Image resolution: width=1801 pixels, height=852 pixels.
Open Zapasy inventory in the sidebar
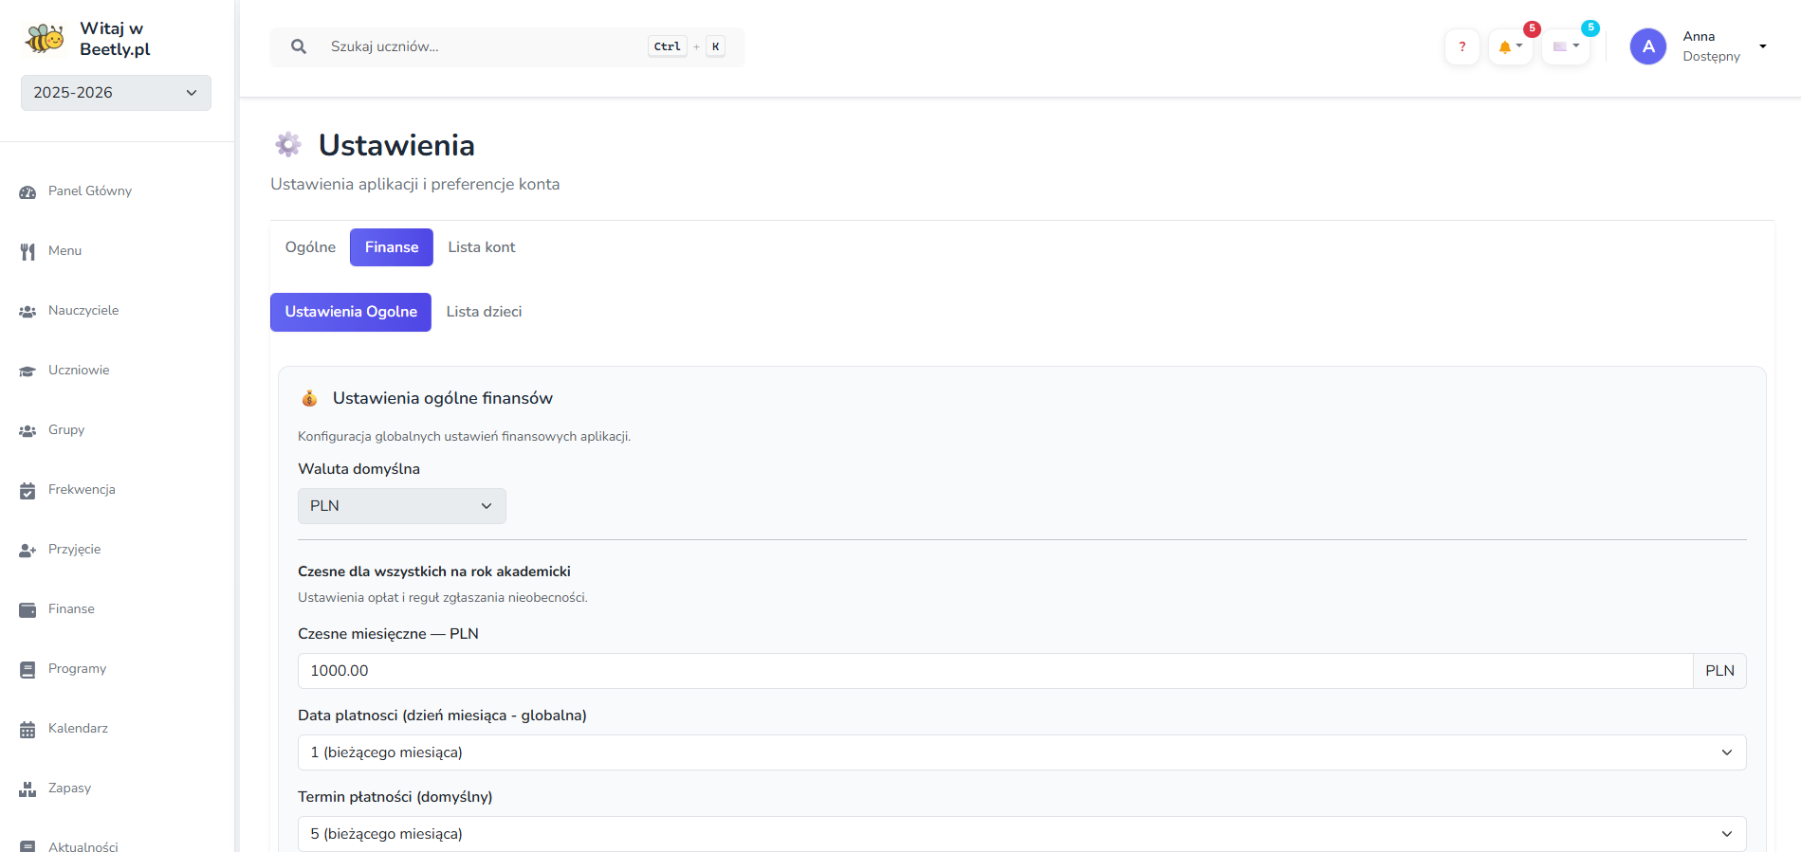69,789
